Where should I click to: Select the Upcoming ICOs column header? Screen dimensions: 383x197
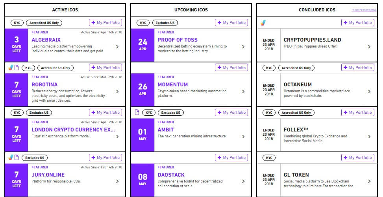[191, 10]
